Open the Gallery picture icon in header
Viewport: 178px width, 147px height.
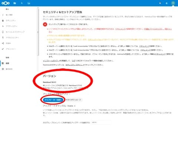(x=29, y=3)
